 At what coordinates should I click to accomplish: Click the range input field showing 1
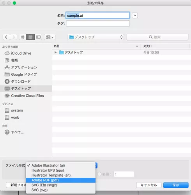(124, 174)
